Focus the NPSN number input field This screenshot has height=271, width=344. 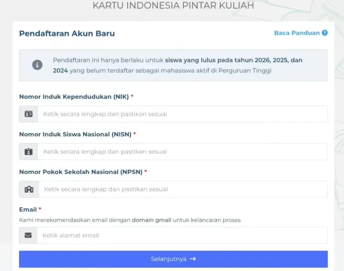point(183,189)
